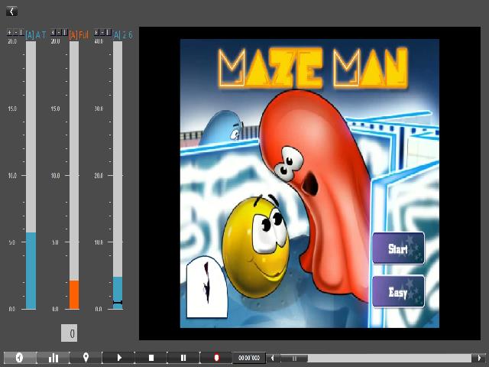The image size is (489, 367).
Task: Click the 00:00:000 timecode display
Action: coord(249,358)
